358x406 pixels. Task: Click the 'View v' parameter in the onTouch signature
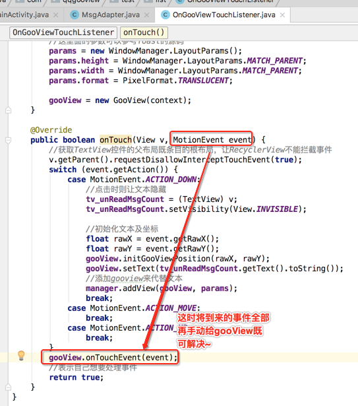coord(150,140)
